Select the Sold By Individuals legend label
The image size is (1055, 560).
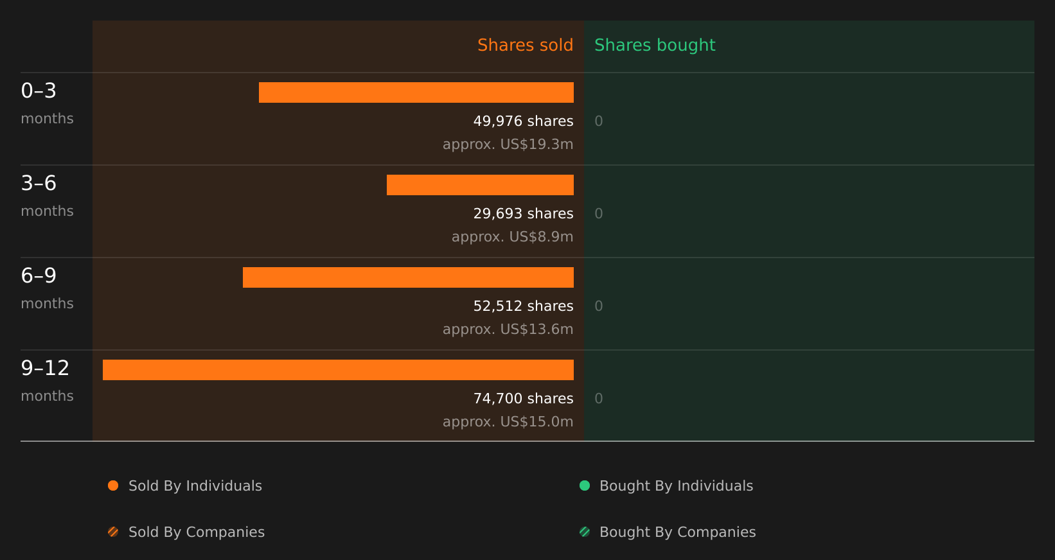click(x=195, y=486)
